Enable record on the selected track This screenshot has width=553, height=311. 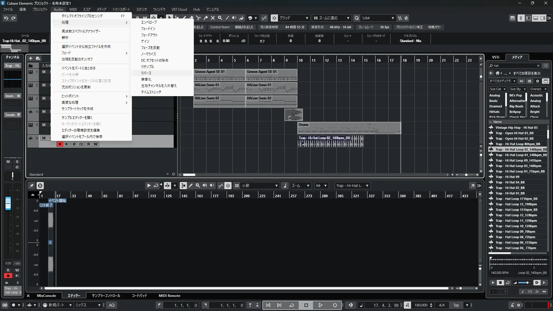point(60,144)
